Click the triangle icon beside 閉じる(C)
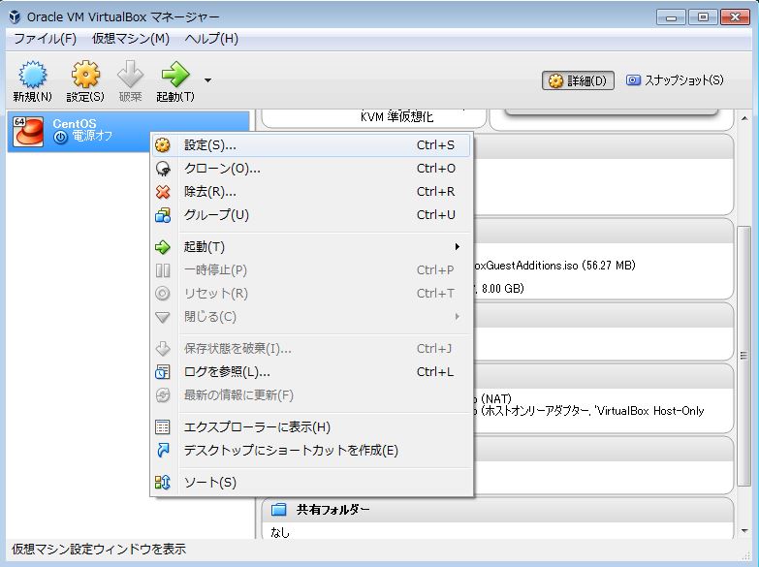Screen dimensions: 759x567 coord(163,317)
